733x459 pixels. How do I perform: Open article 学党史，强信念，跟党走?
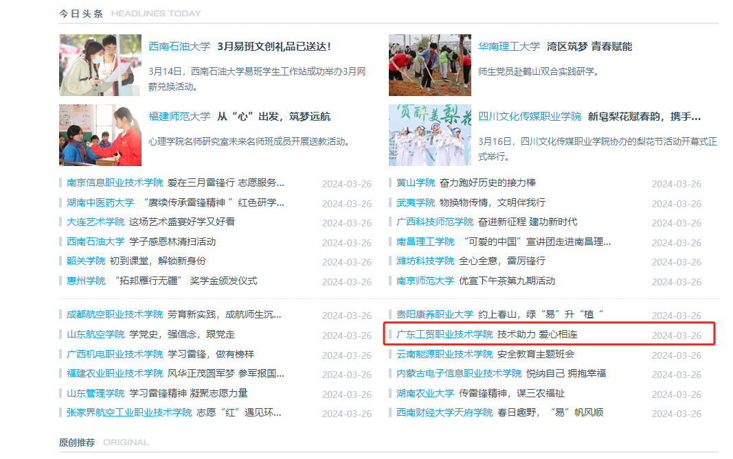coord(182,335)
